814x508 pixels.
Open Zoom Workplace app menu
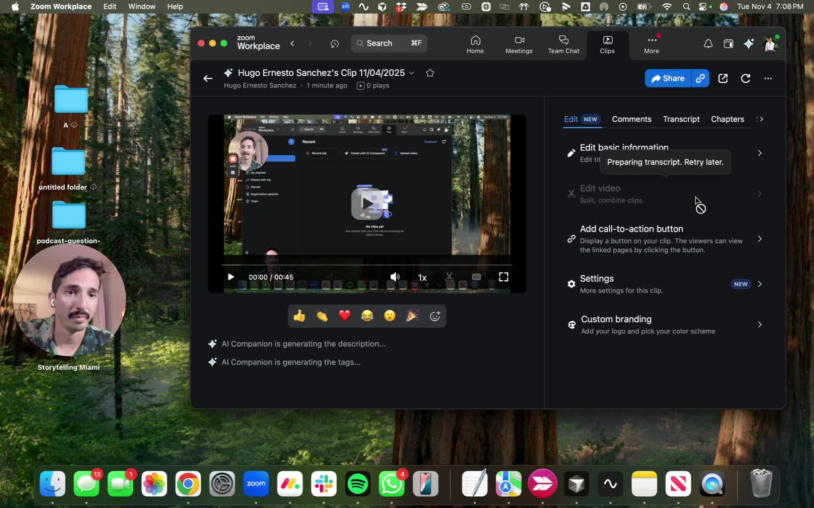[61, 7]
